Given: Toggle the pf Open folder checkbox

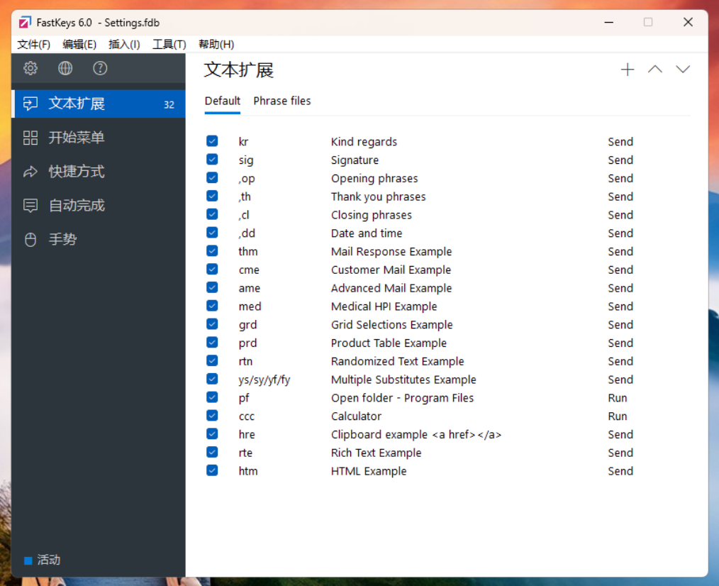Looking at the screenshot, I should 212,397.
